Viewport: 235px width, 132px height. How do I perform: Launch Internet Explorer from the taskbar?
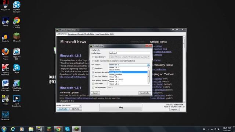(x=13, y=129)
